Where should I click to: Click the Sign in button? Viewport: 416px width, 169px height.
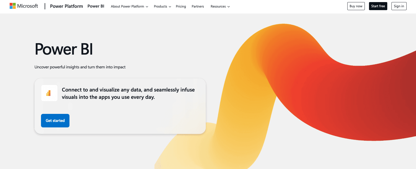[399, 6]
